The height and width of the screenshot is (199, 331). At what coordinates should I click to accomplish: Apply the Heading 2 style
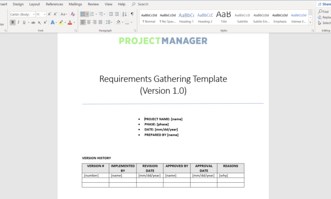tap(205, 18)
